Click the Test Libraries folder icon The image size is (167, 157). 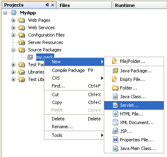point(22,79)
